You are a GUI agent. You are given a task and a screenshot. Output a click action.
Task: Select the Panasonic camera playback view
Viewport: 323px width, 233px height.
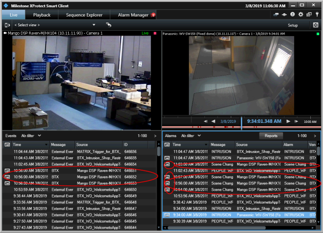pyautogui.click(x=242, y=76)
